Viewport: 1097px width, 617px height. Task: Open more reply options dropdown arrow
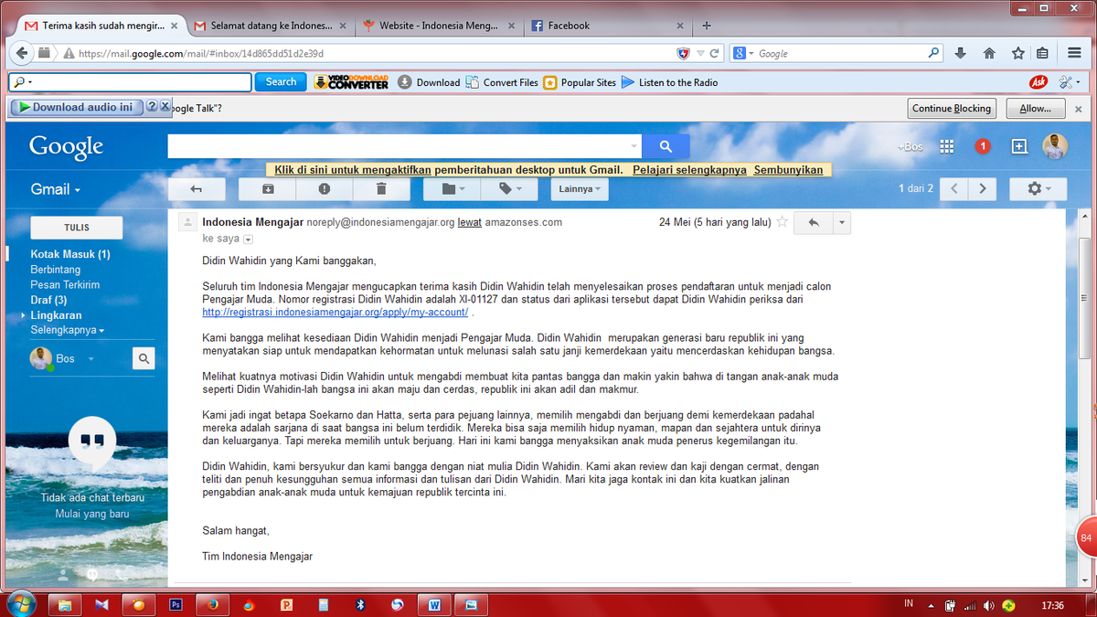(842, 222)
